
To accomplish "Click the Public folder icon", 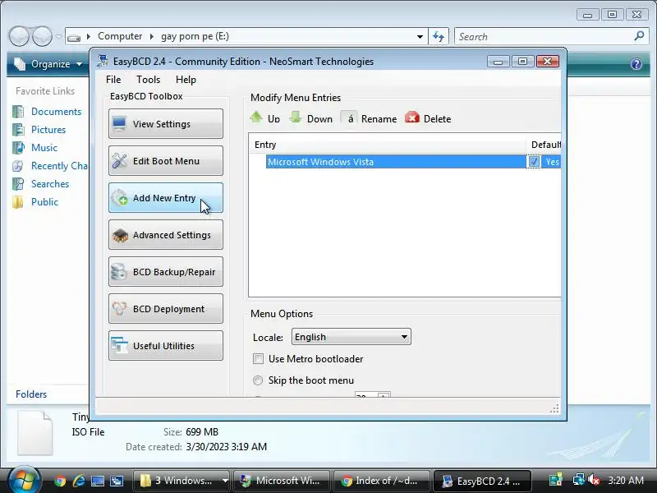I will pos(18,201).
